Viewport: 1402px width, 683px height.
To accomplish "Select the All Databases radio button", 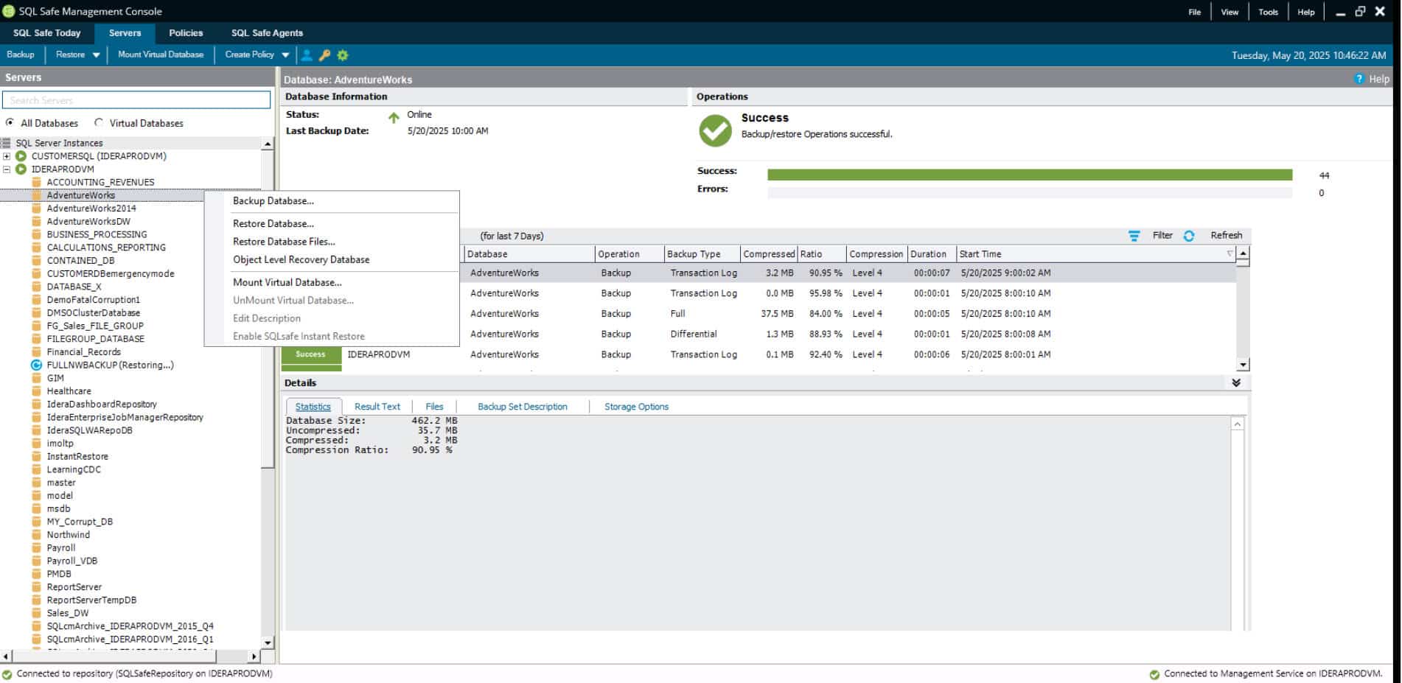I will pos(10,123).
